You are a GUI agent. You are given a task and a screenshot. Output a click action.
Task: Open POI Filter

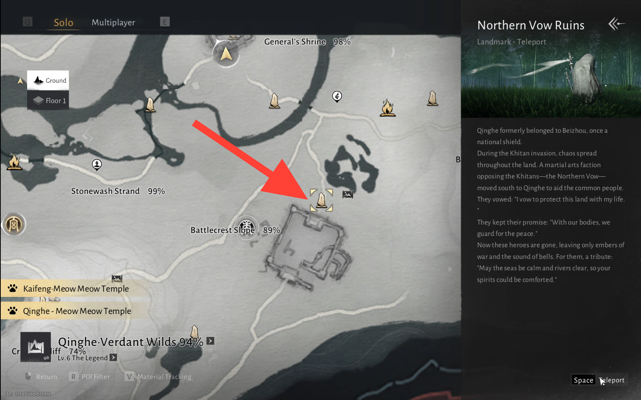point(90,377)
